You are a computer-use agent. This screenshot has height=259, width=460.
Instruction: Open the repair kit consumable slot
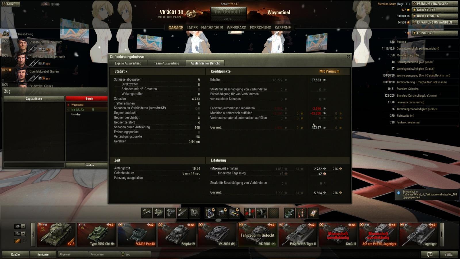tap(289, 213)
